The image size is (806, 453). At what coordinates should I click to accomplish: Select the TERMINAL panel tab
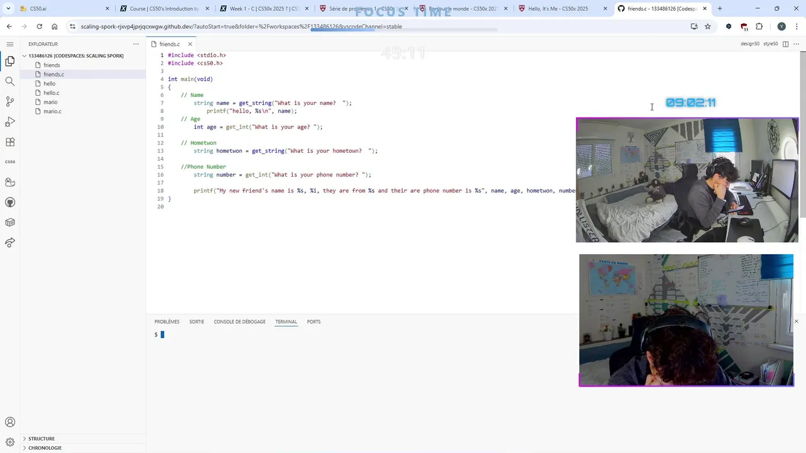[286, 322]
